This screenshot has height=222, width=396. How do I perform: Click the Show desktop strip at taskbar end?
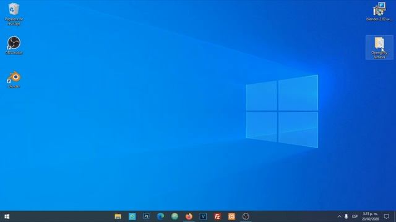395,216
